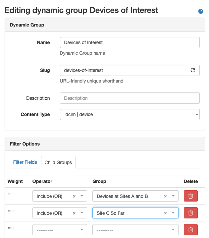Delete the Devices at Sites A and B row
Screen dimensions: 209x238
click(x=190, y=196)
